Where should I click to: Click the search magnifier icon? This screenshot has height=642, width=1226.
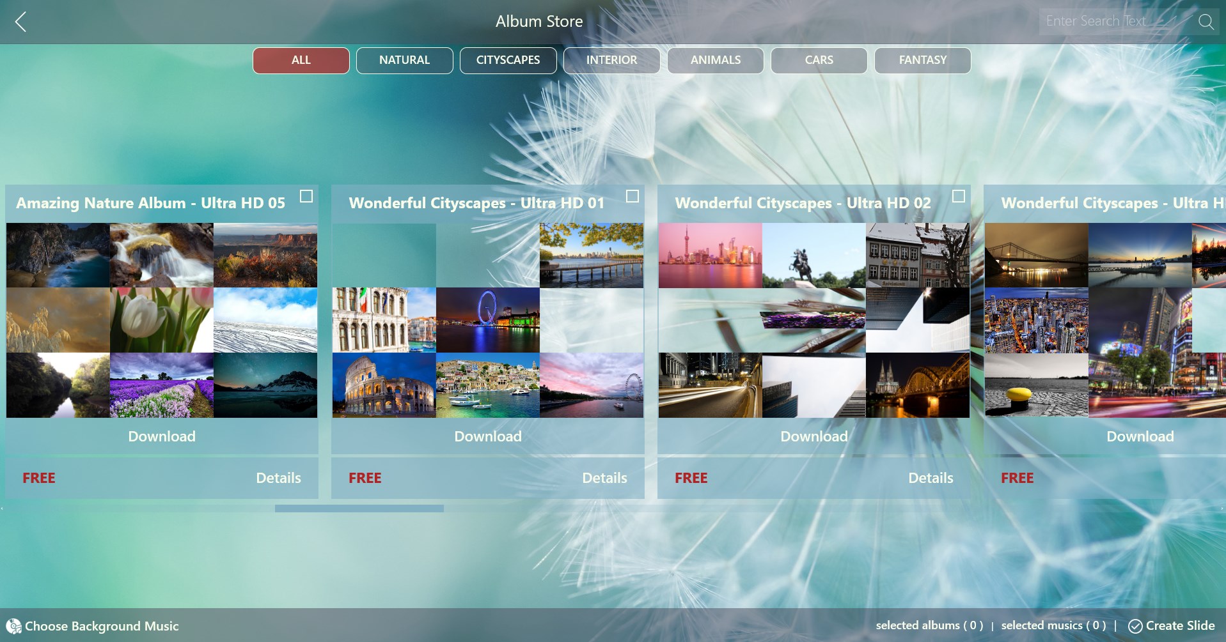click(x=1206, y=22)
